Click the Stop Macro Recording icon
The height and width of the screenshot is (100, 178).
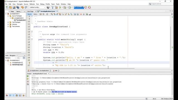(84, 14)
